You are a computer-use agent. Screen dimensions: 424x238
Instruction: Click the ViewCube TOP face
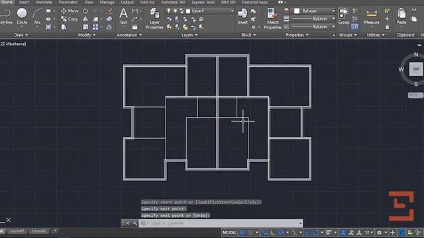click(x=416, y=69)
